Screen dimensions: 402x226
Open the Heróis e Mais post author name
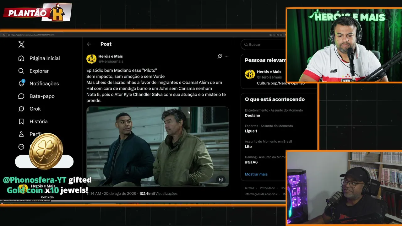click(x=111, y=56)
